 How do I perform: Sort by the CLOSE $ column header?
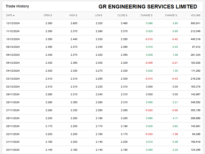(x=122, y=15)
